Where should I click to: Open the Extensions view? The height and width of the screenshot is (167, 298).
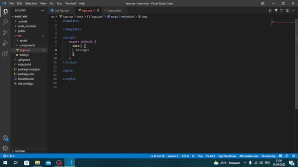click(5, 54)
